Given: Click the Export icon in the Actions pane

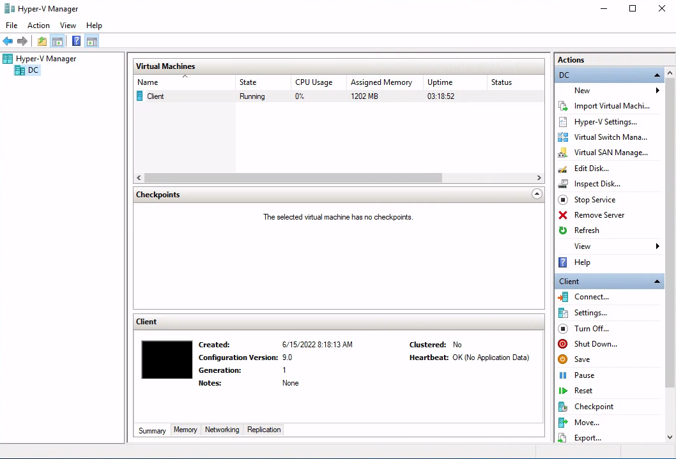Looking at the screenshot, I should pos(563,438).
